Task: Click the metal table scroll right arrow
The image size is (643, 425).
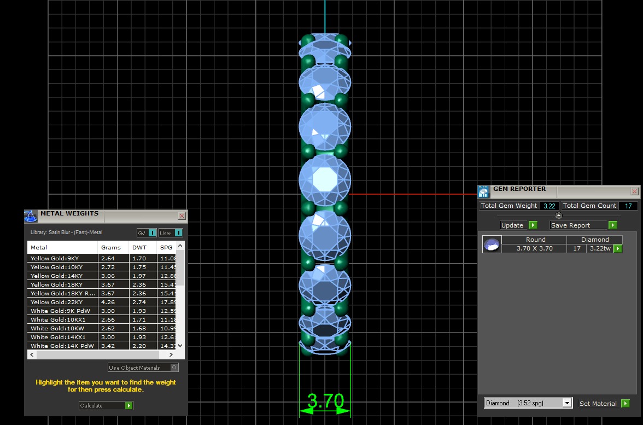Action: point(171,354)
